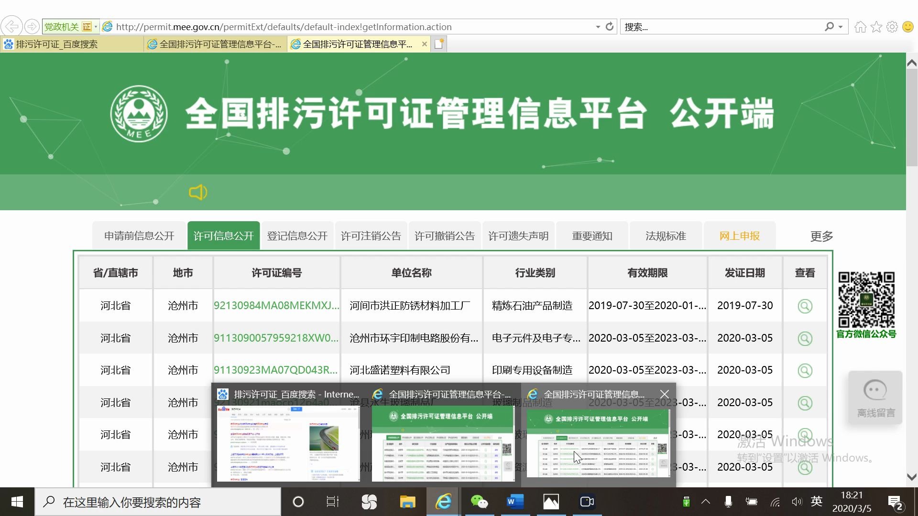Click the browser back navigation button
Screen dimensions: 918x516
point(12,26)
